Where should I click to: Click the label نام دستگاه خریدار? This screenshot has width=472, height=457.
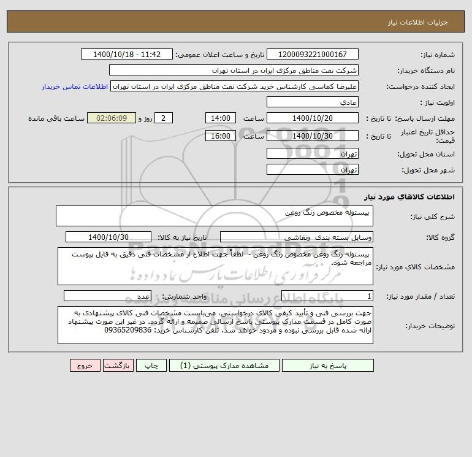coord(426,71)
